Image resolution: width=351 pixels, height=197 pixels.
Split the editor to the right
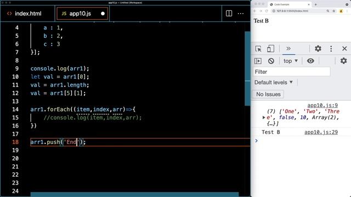tap(229, 13)
